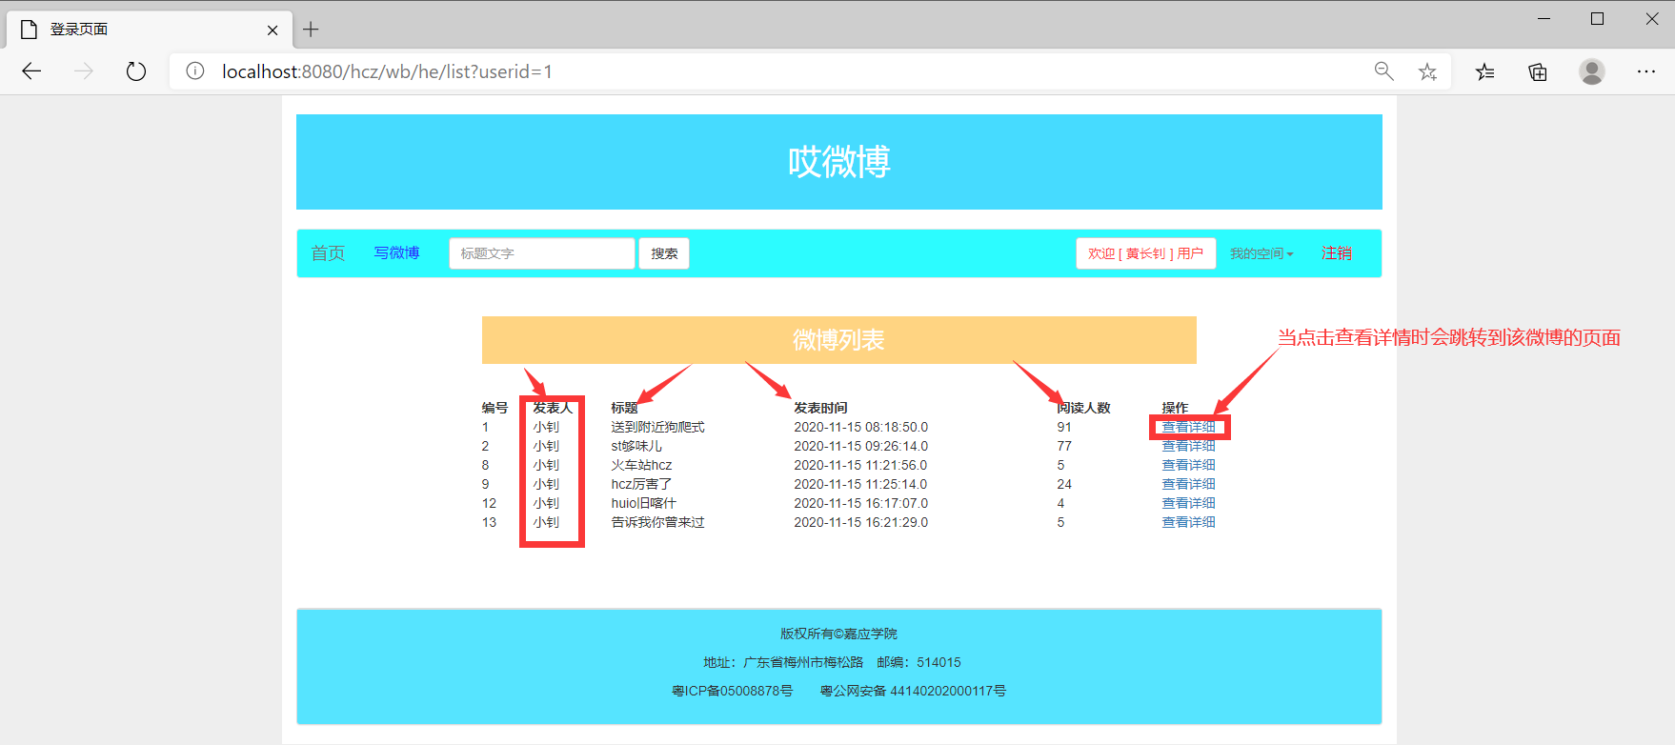The height and width of the screenshot is (745, 1675).
Task: Open 查看详细 for 火车站hcz
Action: coord(1188,465)
